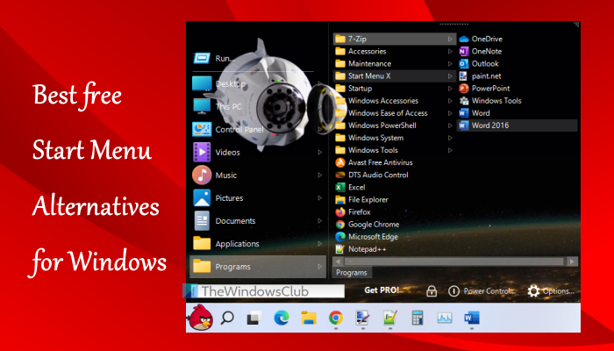The image size is (614, 351).
Task: Open the This PC icon
Action: point(202,106)
